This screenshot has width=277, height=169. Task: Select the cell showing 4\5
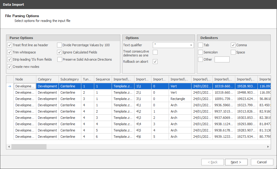point(143,130)
